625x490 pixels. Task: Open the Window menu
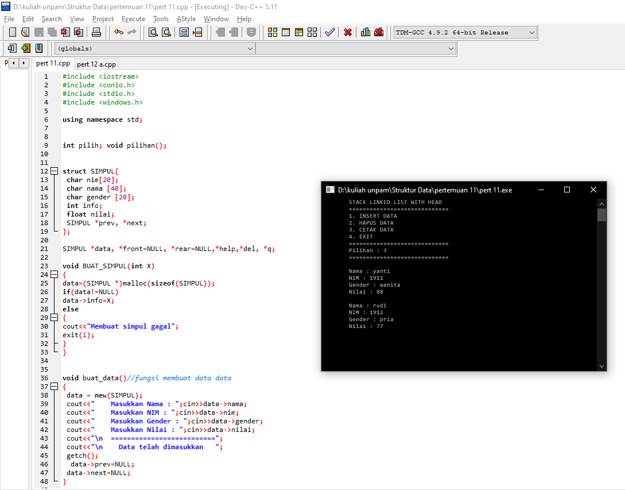216,19
